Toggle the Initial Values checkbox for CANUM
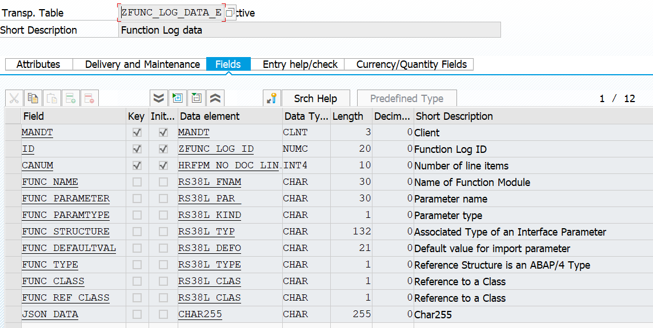 (163, 165)
